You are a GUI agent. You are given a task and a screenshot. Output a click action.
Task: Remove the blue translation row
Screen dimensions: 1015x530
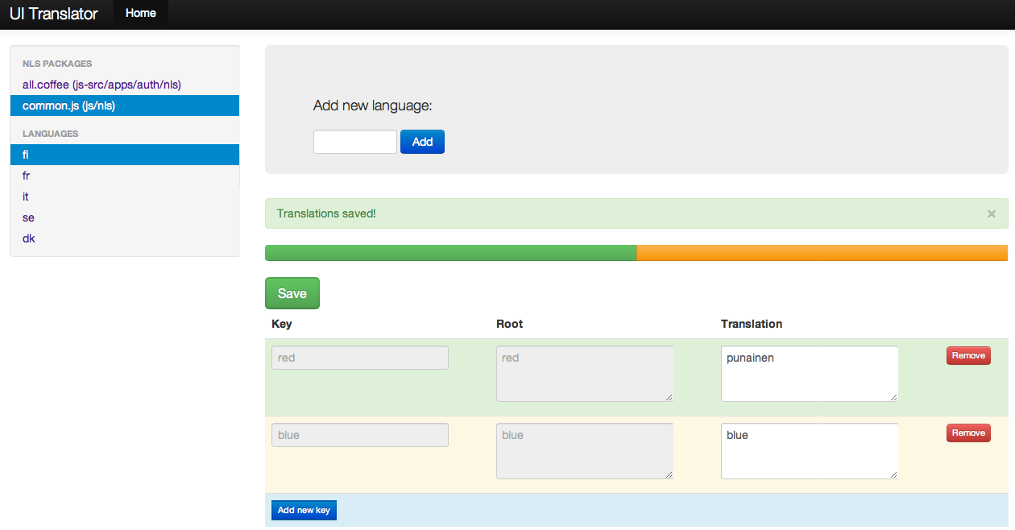pos(968,433)
